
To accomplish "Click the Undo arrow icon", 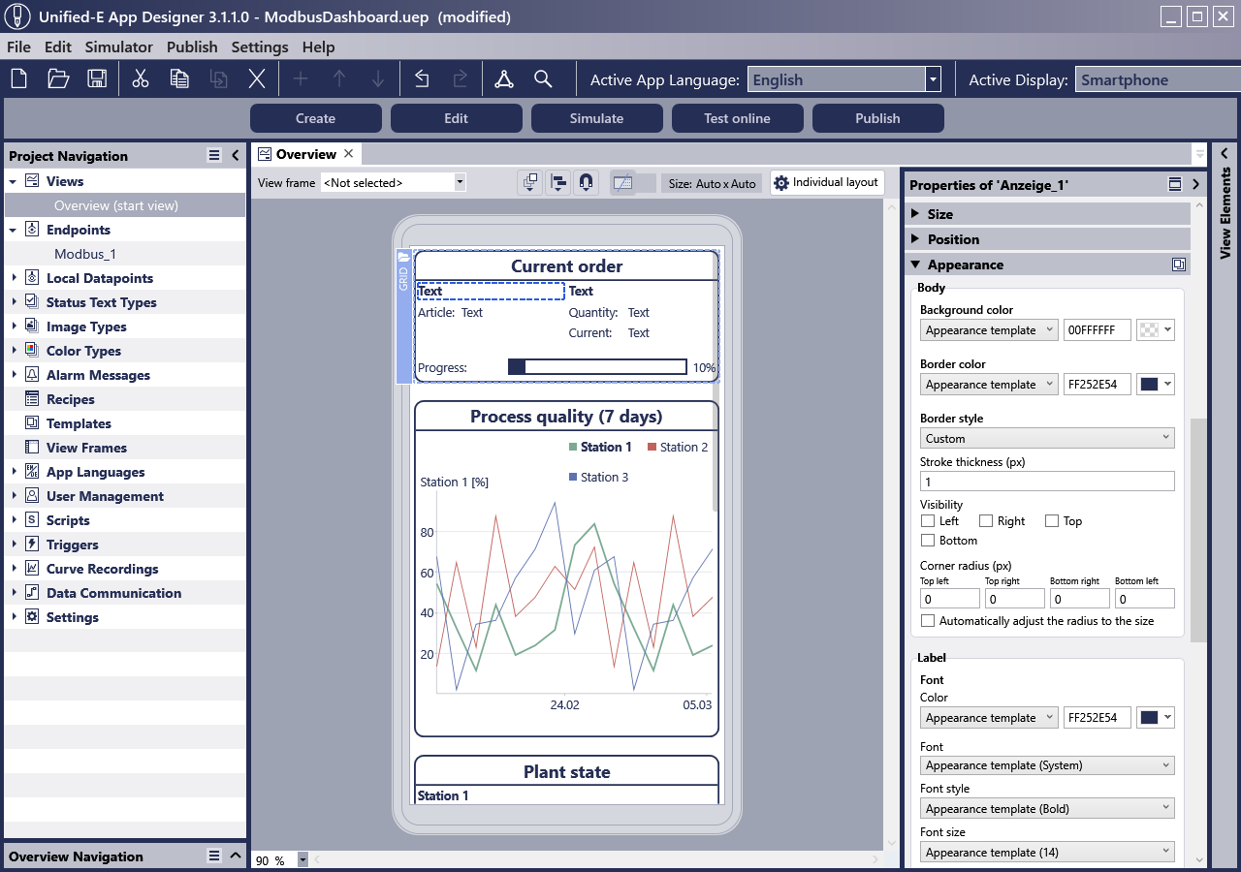I will pyautogui.click(x=422, y=79).
